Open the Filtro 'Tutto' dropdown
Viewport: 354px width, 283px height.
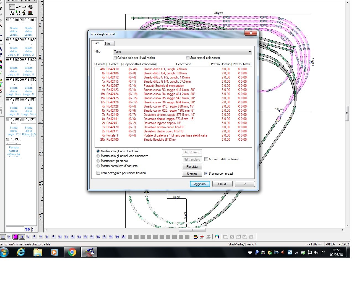[183, 52]
